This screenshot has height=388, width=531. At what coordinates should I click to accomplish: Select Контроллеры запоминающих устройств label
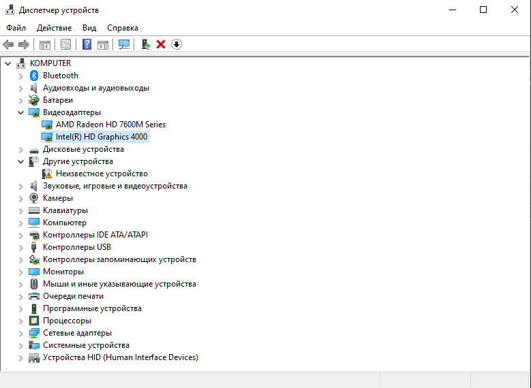tap(119, 259)
